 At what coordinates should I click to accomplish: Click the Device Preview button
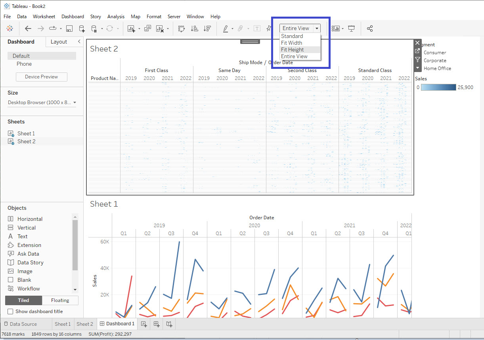click(41, 76)
